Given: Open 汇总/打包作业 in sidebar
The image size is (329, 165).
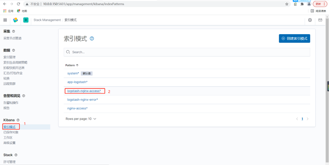Looking at the screenshot, I should [13, 73].
